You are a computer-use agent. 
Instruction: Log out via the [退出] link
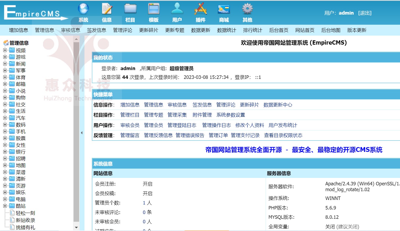click(365, 13)
